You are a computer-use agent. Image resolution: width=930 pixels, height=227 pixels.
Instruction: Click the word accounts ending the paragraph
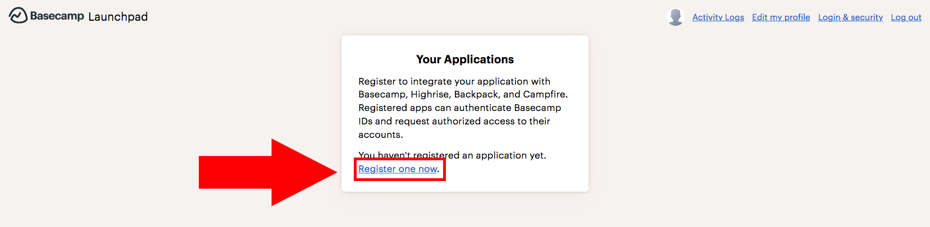coord(380,135)
